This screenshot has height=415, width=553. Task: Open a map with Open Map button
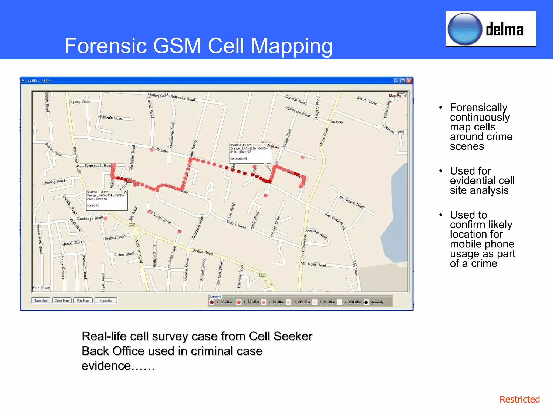(62, 300)
